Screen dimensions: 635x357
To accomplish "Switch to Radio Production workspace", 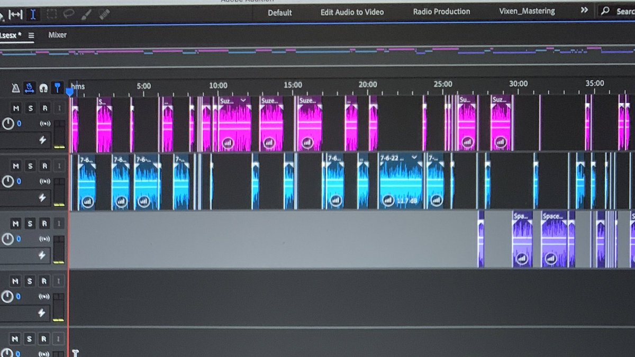I will (441, 11).
